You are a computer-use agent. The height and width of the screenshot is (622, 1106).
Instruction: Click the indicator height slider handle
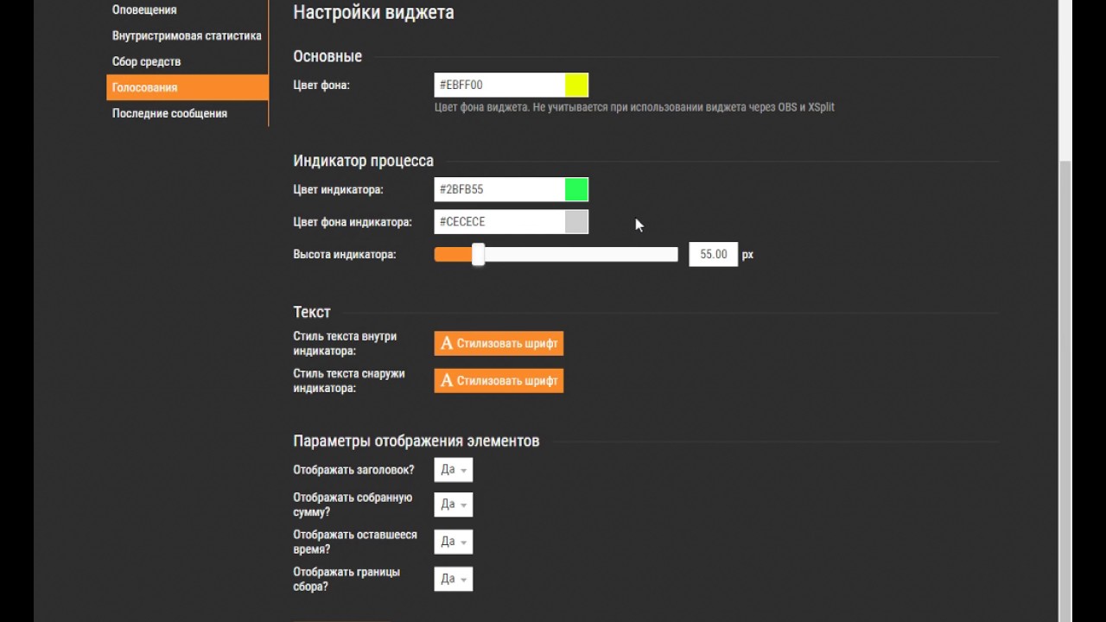coord(478,254)
